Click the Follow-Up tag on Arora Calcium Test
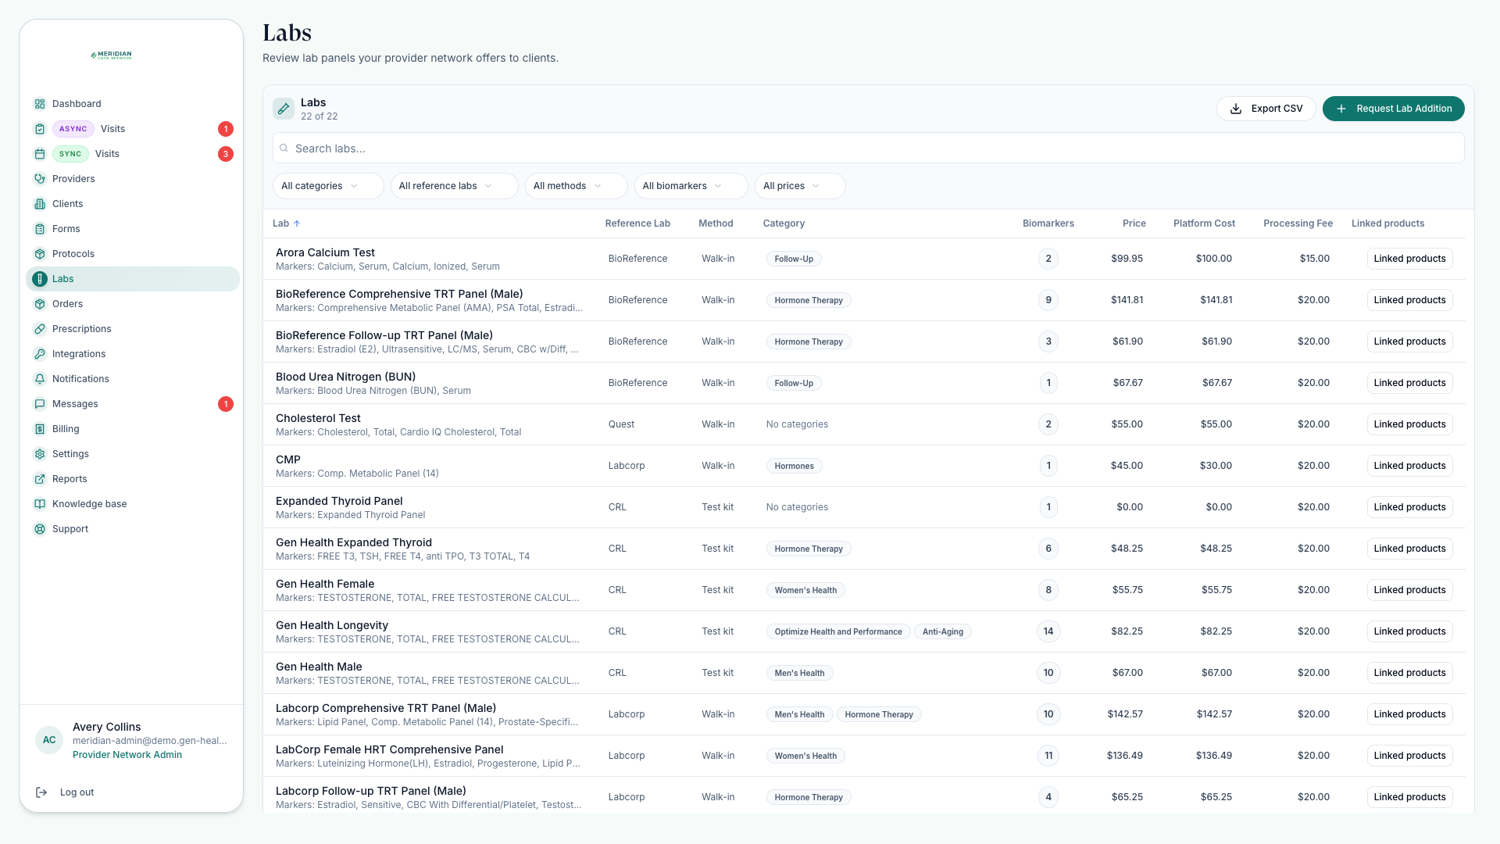Viewport: 1500px width, 844px height. pos(794,259)
